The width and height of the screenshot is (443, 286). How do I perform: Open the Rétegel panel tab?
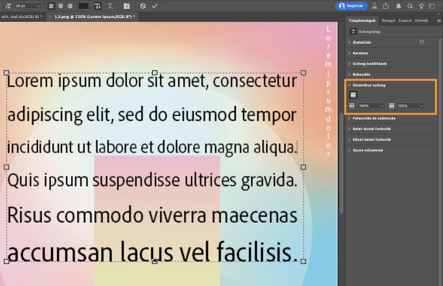click(x=388, y=20)
